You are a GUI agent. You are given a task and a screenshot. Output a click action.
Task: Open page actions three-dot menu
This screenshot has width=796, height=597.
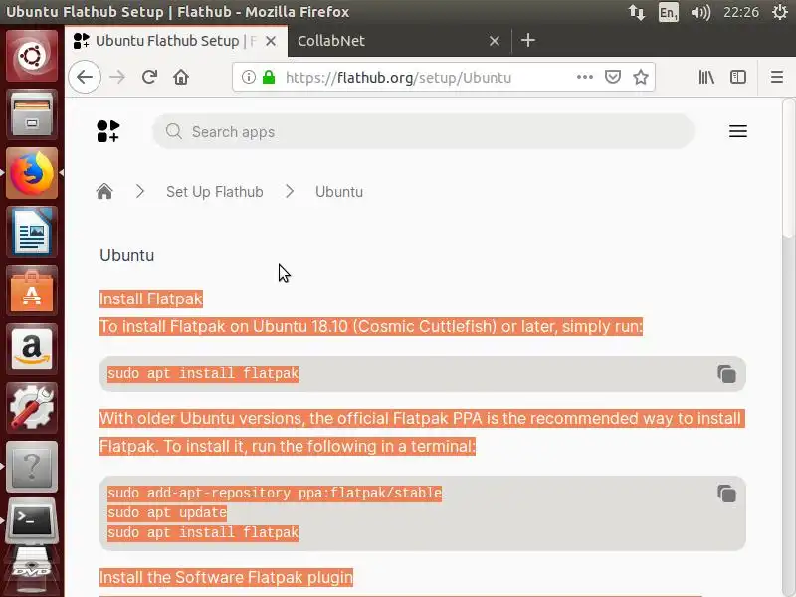tap(585, 77)
